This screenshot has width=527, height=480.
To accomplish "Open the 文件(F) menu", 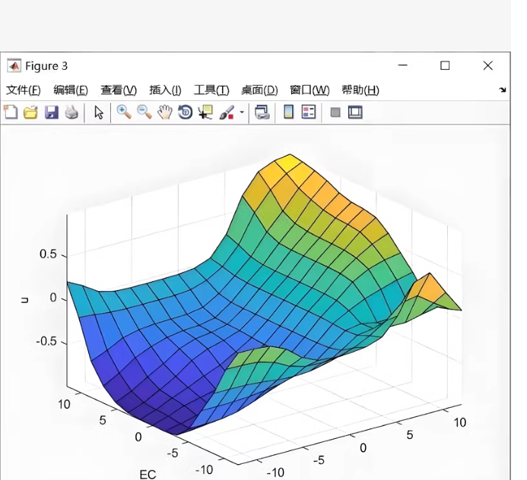I will coord(23,90).
